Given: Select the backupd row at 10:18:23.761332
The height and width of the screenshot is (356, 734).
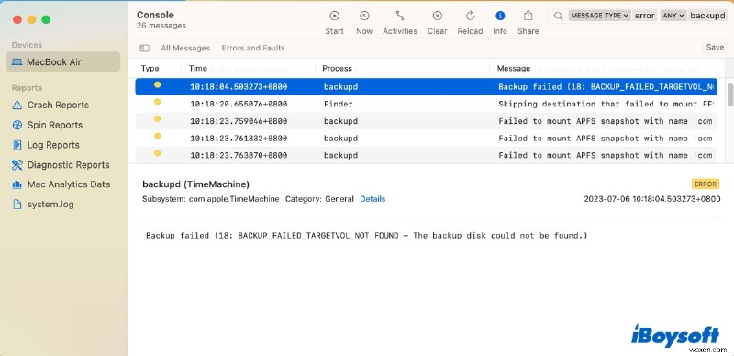Looking at the screenshot, I should (x=426, y=139).
